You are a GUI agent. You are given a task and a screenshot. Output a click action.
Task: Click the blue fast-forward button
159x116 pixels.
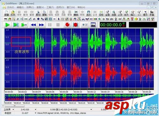(x=41, y=25)
